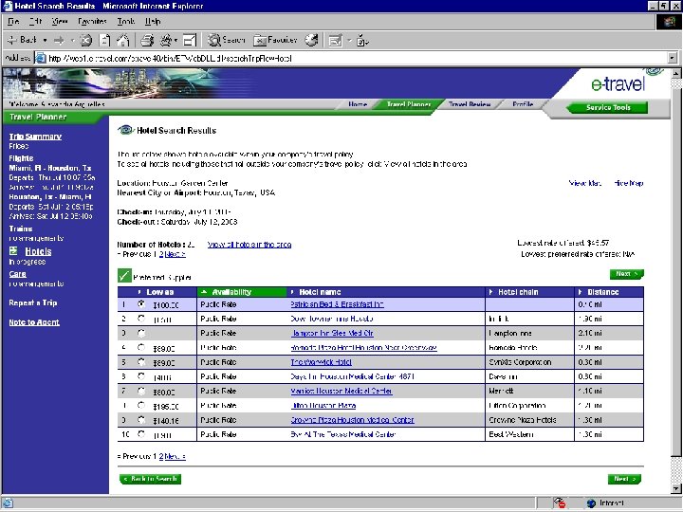Select the radio button for Crowne Plaza Houston
This screenshot has height=512, width=683.
click(141, 420)
